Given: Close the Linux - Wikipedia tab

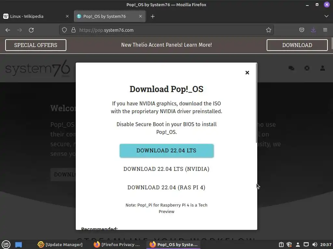Looking at the screenshot, I should pyautogui.click(x=67, y=16).
